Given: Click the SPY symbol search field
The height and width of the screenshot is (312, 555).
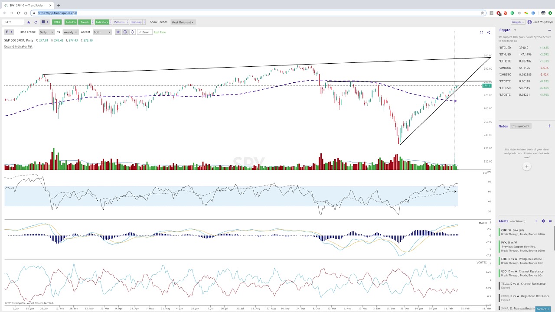Looking at the screenshot, I should click(13, 22).
